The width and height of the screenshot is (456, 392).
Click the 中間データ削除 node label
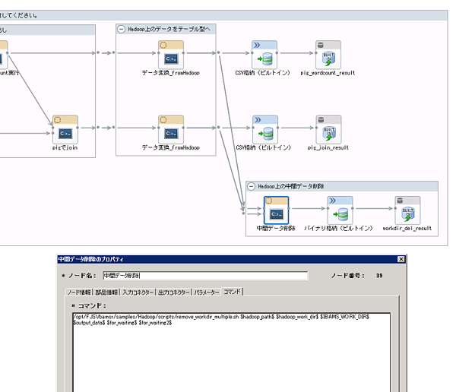pyautogui.click(x=276, y=228)
